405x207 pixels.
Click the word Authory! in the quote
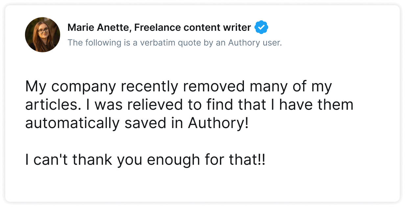[218, 123]
